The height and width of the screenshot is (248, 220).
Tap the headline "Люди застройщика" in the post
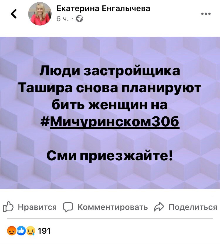[x=110, y=70]
